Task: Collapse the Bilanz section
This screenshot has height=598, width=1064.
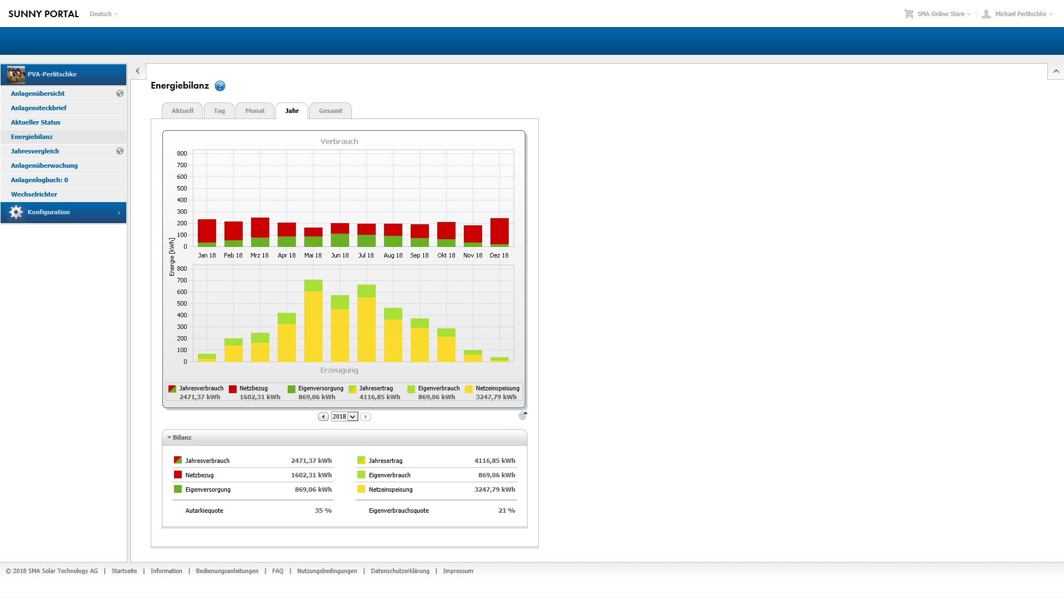Action: pos(170,437)
